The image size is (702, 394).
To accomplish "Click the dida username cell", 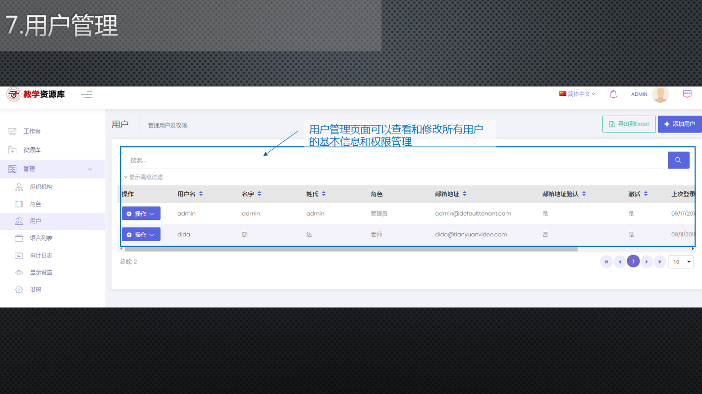I will [184, 234].
